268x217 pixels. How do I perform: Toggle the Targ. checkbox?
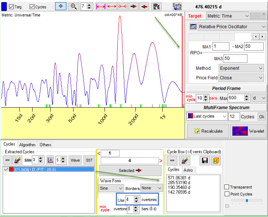(x=11, y=7)
